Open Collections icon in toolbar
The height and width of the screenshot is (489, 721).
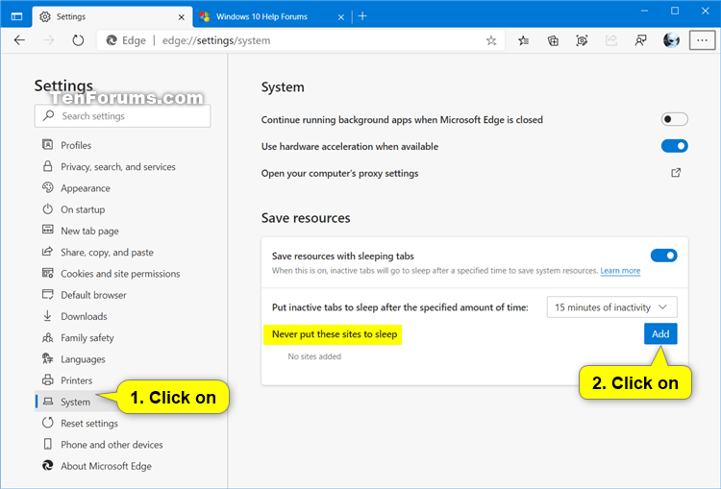coord(553,40)
